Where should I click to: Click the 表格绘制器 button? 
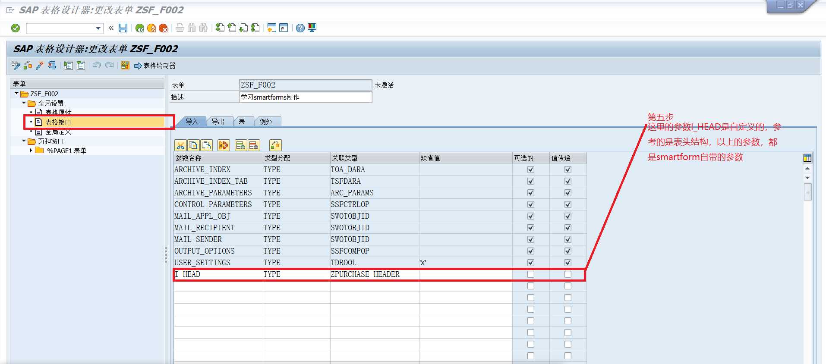(x=155, y=66)
